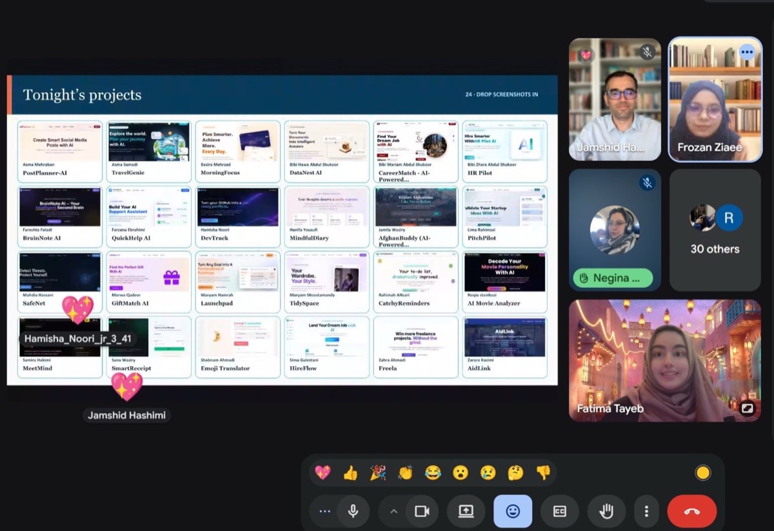Open options on Frozan Ziaee's tile
This screenshot has width=774, height=531.
tap(747, 52)
